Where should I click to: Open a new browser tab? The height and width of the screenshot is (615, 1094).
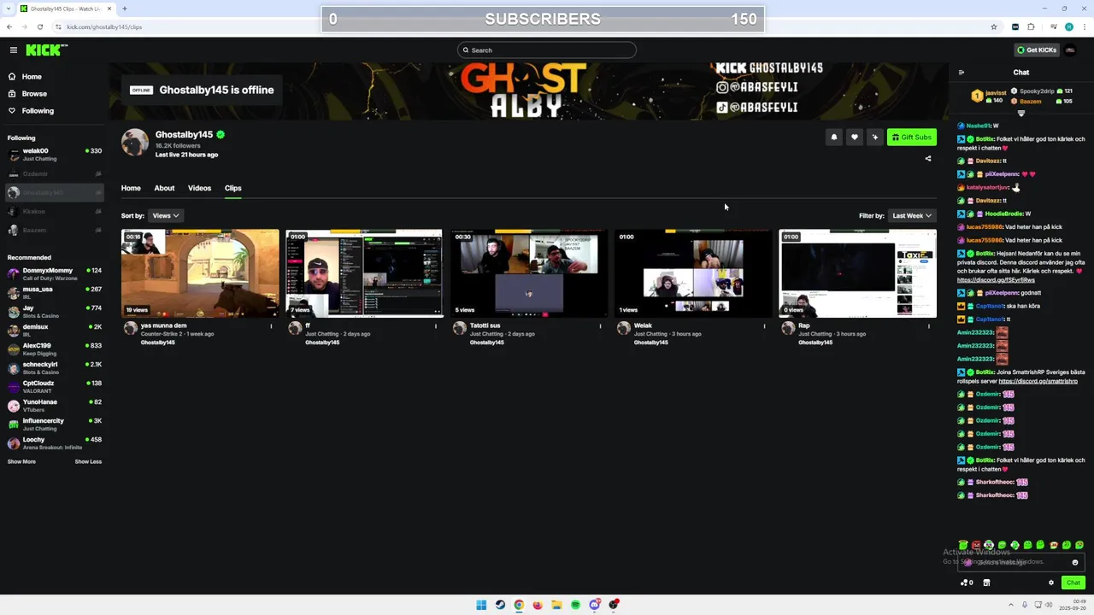[x=125, y=9]
